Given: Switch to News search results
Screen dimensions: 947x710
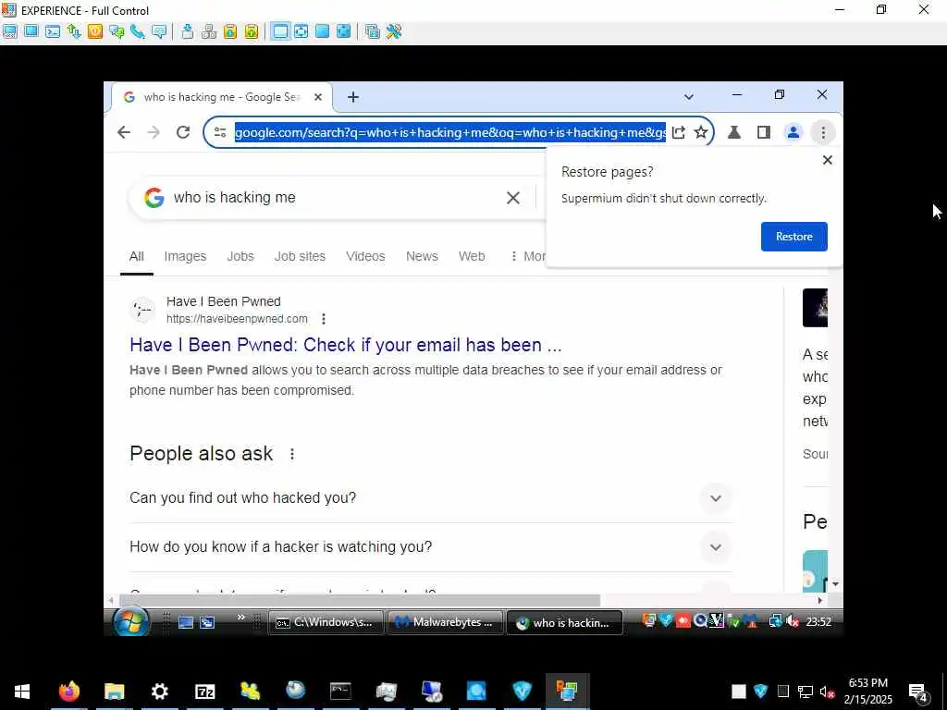Looking at the screenshot, I should 422,256.
